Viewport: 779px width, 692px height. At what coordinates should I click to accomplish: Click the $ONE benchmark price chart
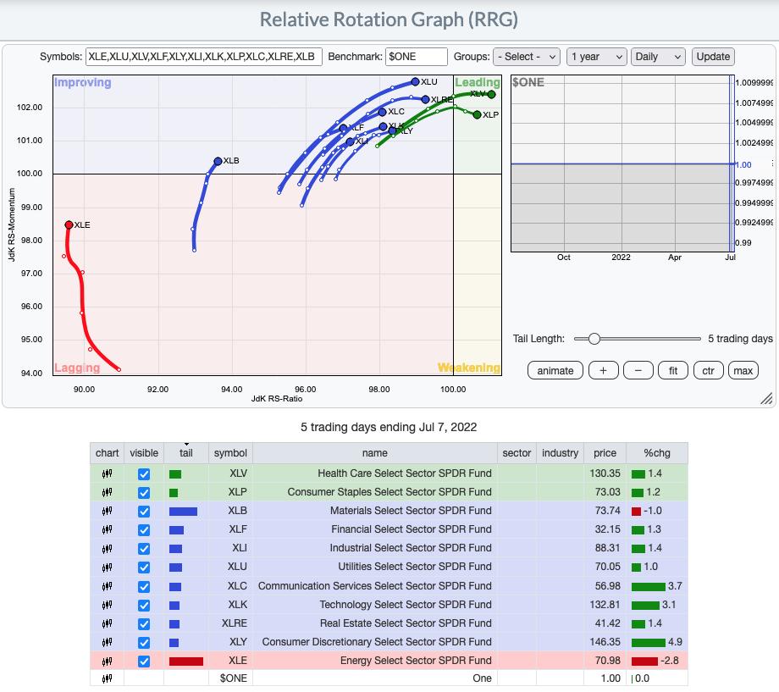(x=622, y=163)
